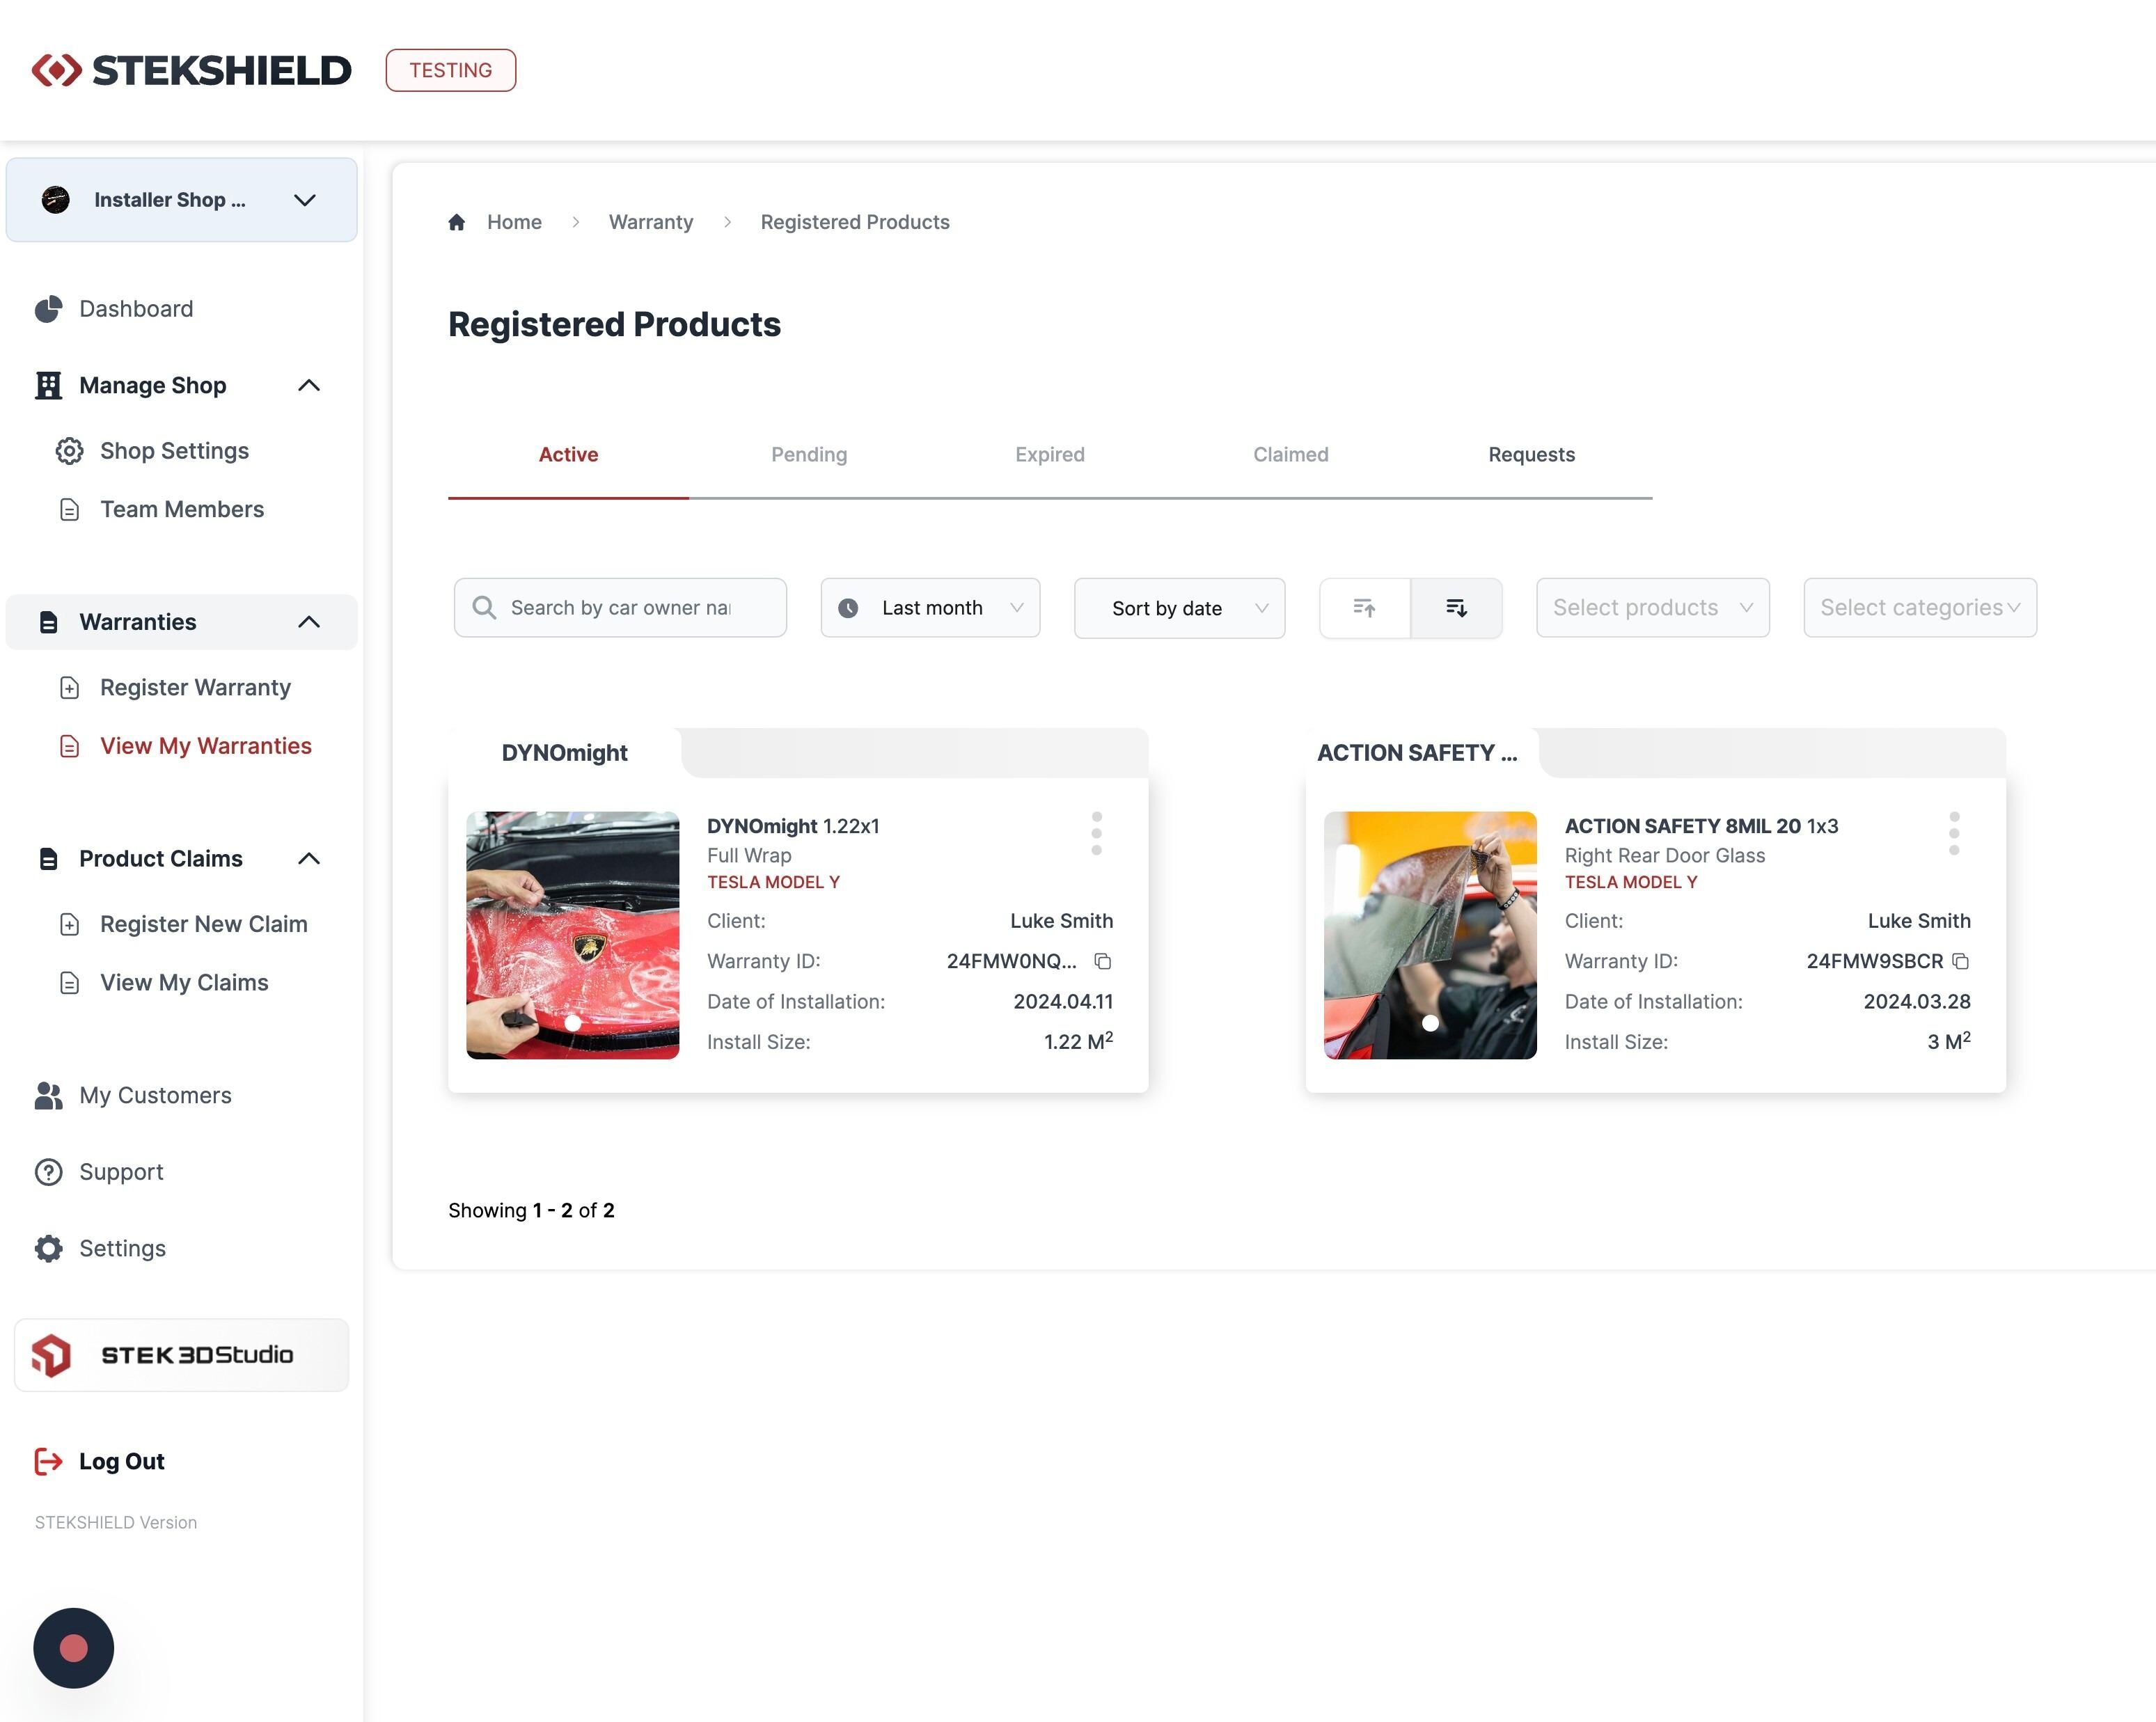Switch to the Requests tab
The image size is (2156, 1722).
point(1532,455)
